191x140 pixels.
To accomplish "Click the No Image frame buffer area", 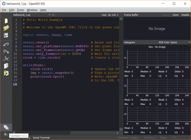I will pyautogui.click(x=157, y=29).
